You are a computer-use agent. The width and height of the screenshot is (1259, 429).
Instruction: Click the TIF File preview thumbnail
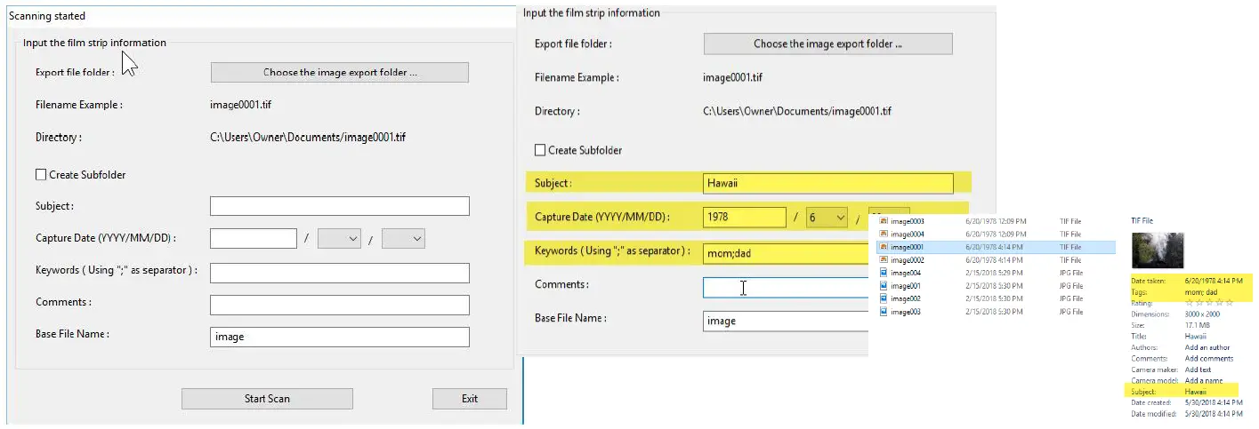tap(1158, 250)
